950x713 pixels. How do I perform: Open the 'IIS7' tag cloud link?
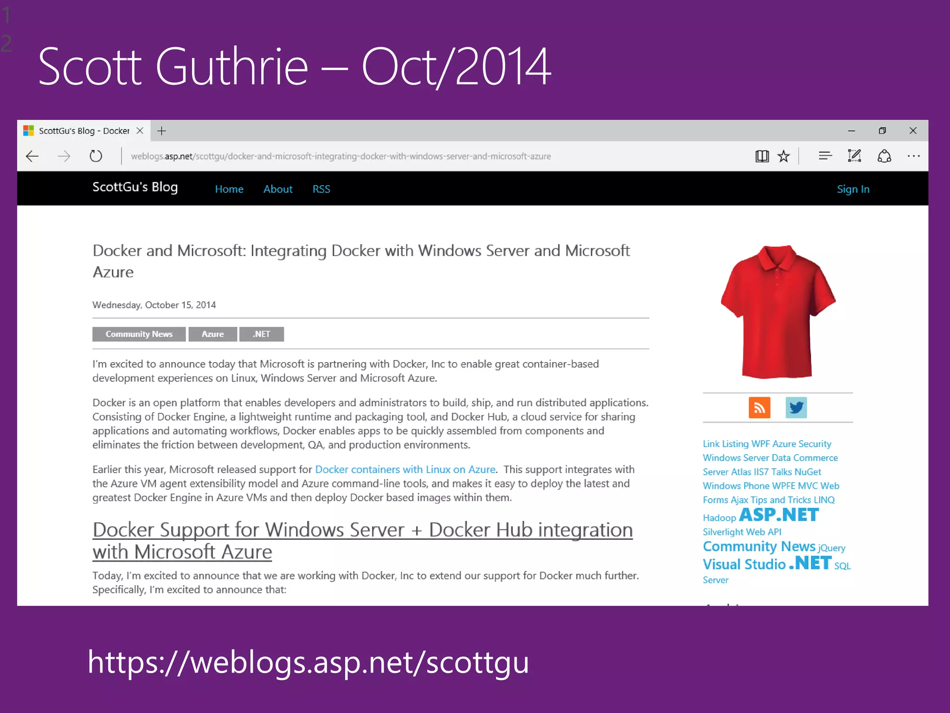click(761, 472)
